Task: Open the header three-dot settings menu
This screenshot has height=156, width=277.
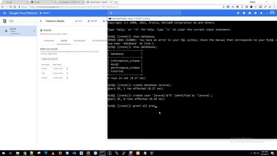Action: 267,13
